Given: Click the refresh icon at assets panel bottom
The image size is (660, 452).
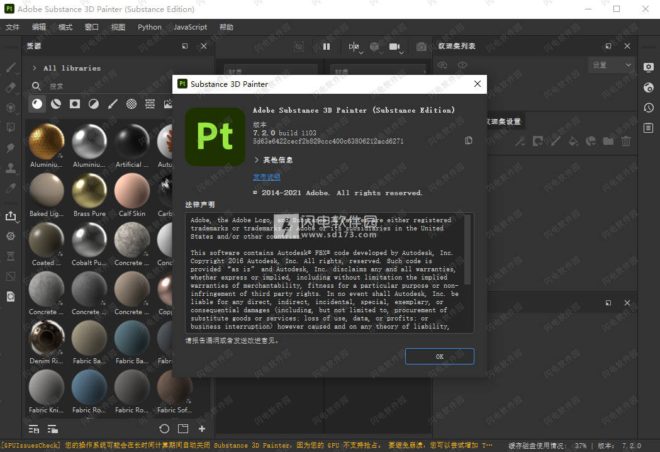Looking at the screenshot, I should click(164, 429).
